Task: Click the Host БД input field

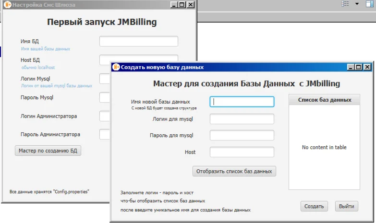Action: [139, 58]
